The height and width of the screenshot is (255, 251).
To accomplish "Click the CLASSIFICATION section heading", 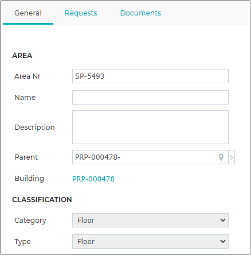I will tap(42, 200).
